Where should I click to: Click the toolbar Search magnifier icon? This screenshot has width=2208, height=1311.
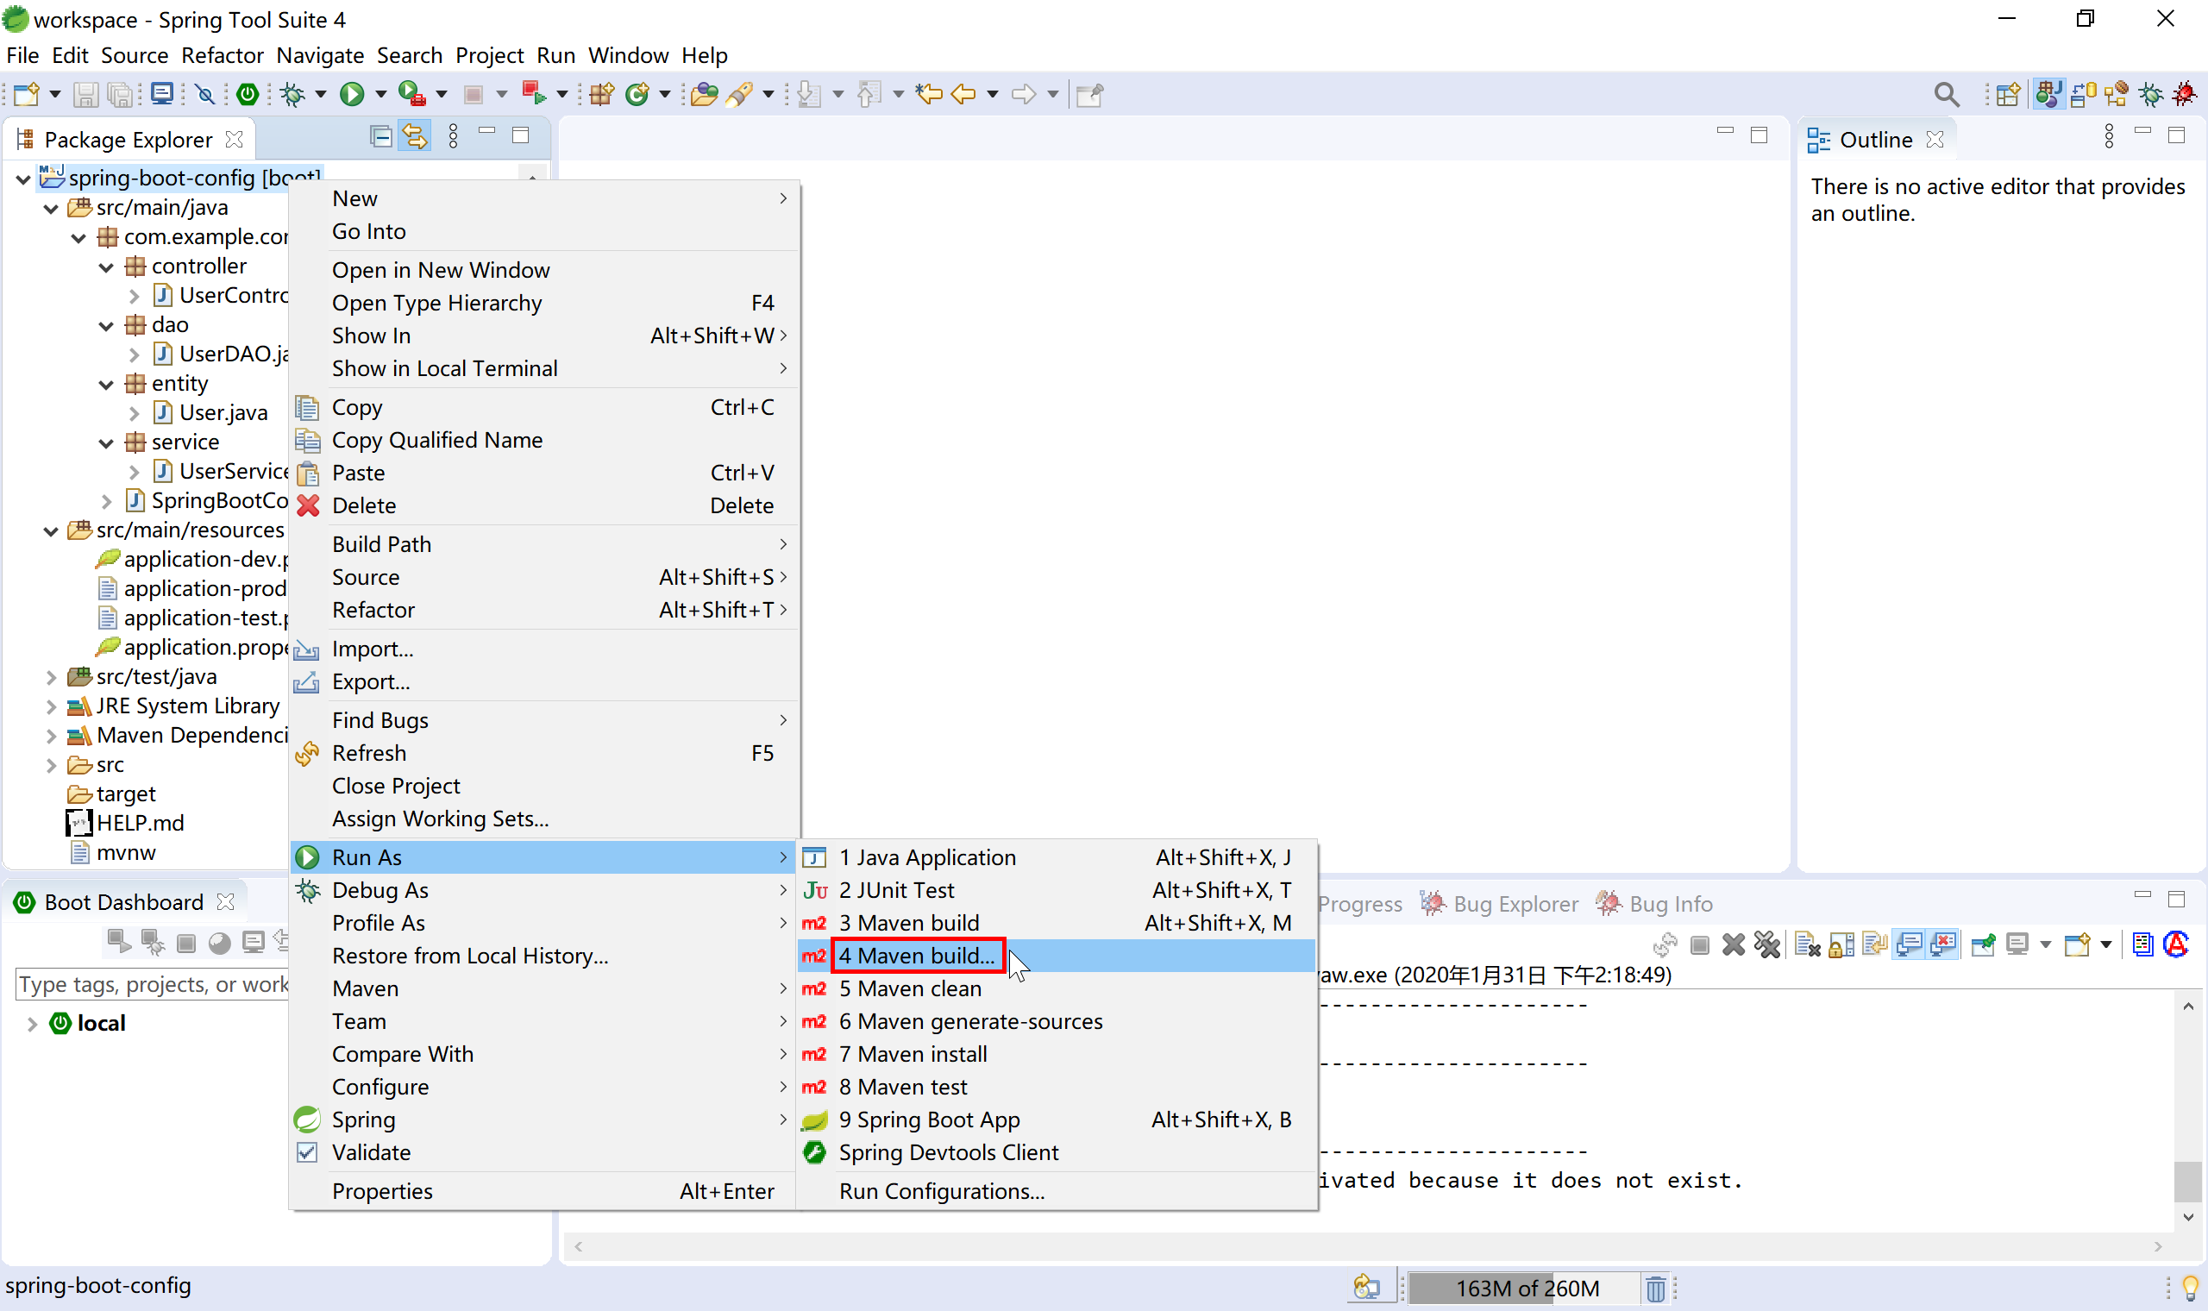pos(1946,94)
